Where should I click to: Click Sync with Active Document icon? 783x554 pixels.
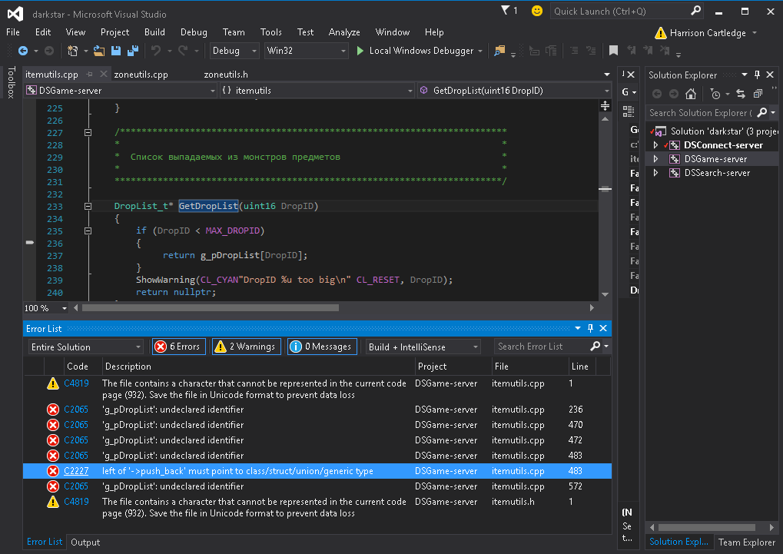point(741,94)
